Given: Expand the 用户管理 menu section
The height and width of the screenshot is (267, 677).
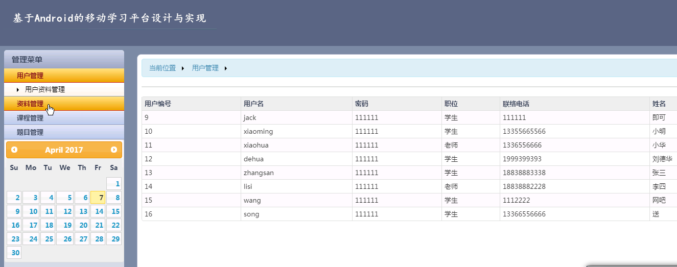Looking at the screenshot, I should 64,76.
